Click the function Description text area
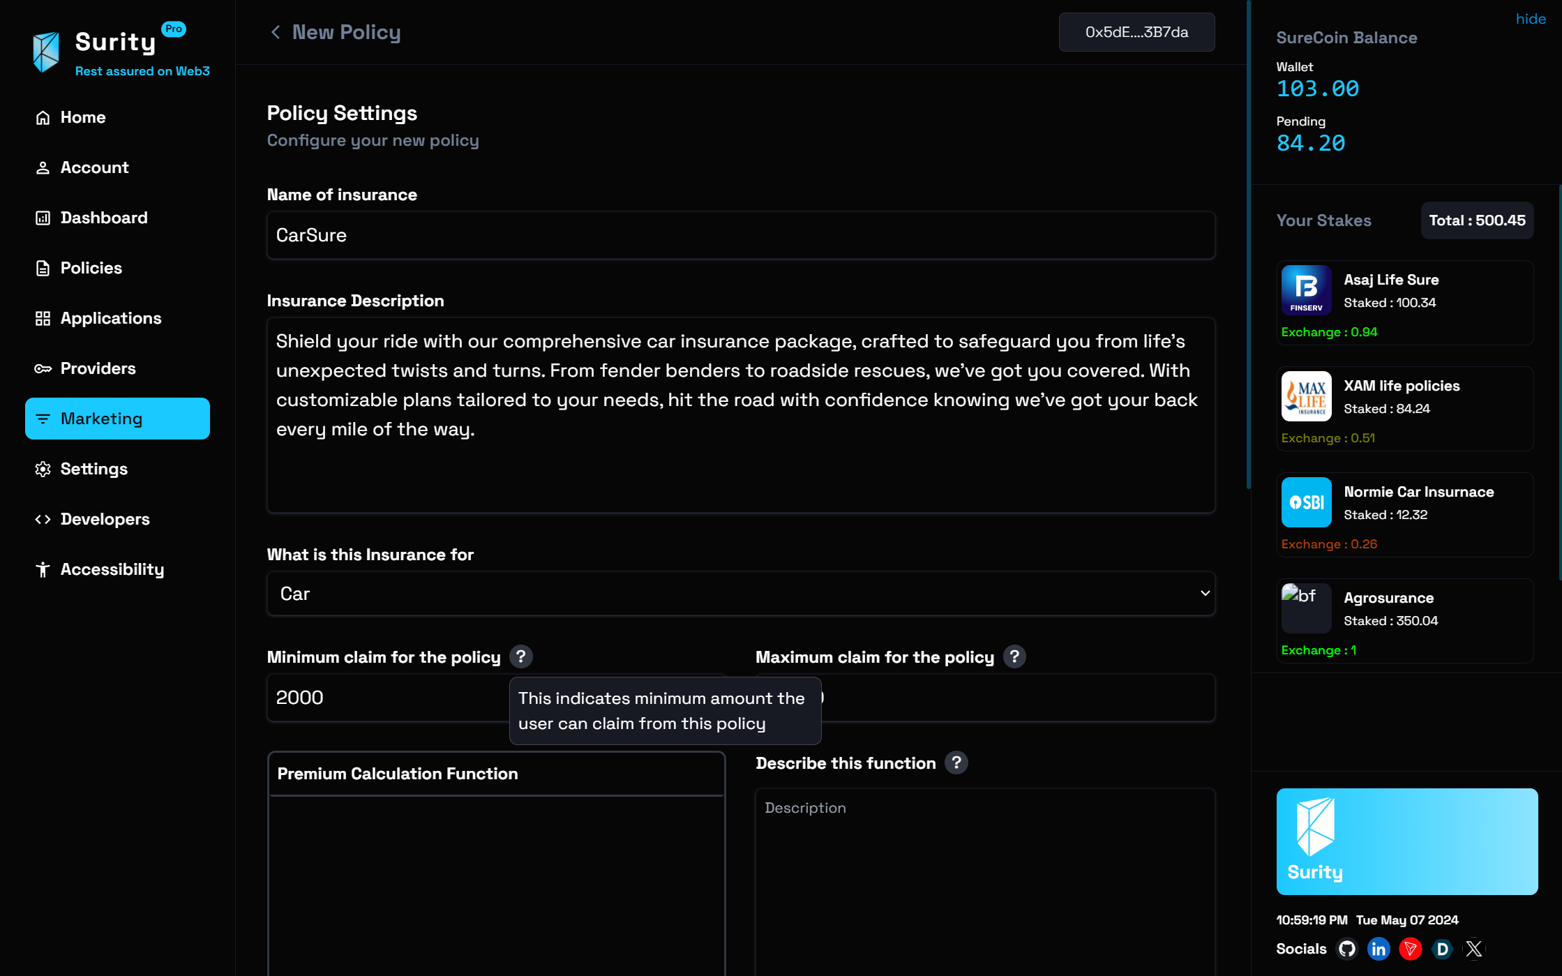 (x=984, y=879)
